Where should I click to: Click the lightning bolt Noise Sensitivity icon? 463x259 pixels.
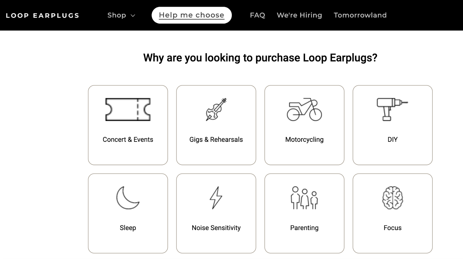[216, 198]
